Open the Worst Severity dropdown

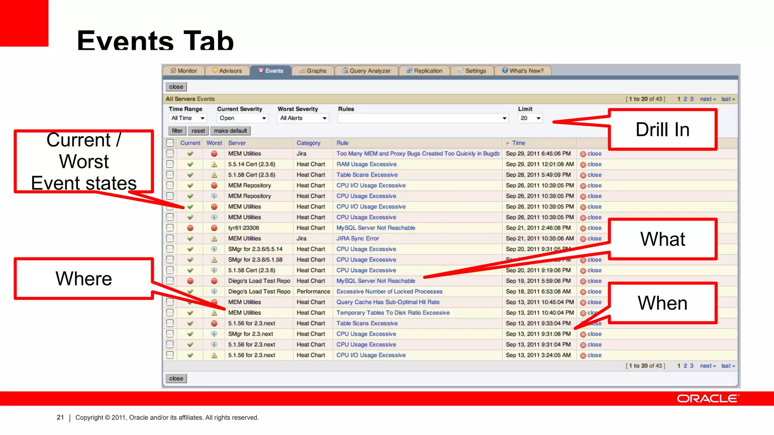point(303,118)
